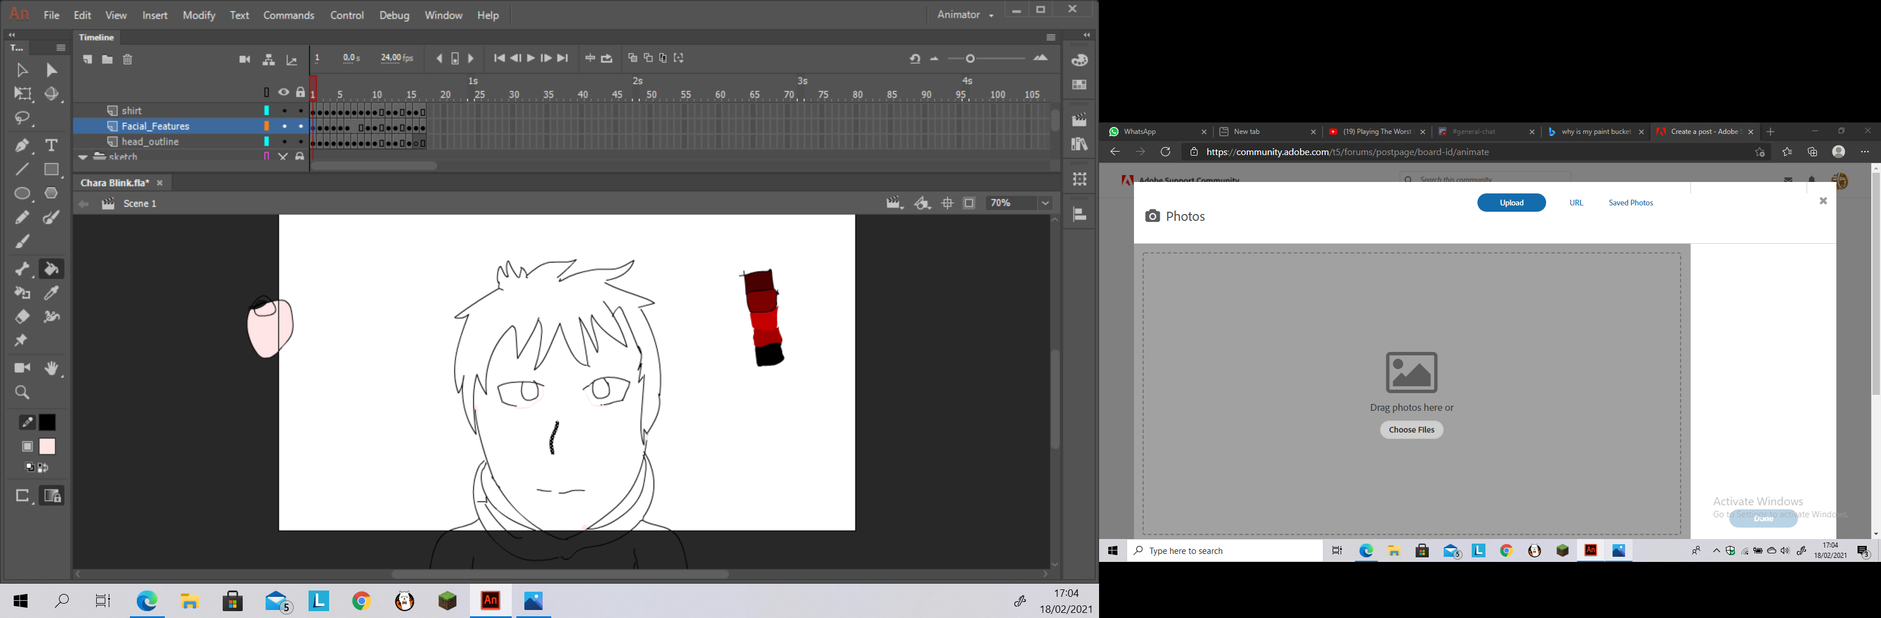Select the Eraser tool

[22, 316]
